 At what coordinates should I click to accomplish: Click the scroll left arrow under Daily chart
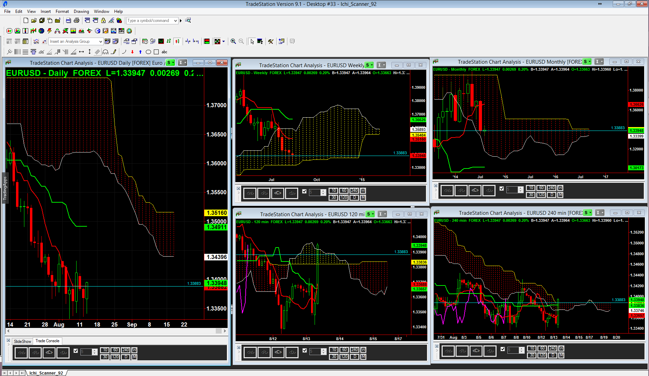coord(8,331)
